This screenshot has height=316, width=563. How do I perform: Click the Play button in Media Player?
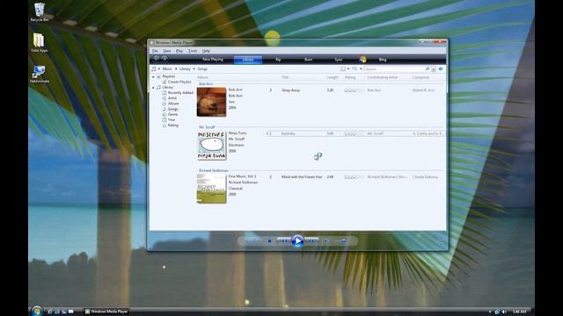coord(297,241)
